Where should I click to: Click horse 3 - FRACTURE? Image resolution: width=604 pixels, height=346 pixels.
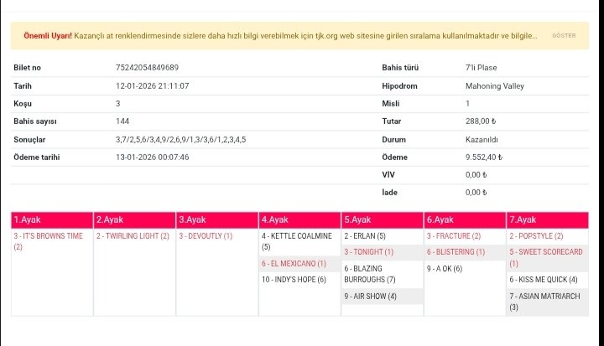(x=453, y=236)
